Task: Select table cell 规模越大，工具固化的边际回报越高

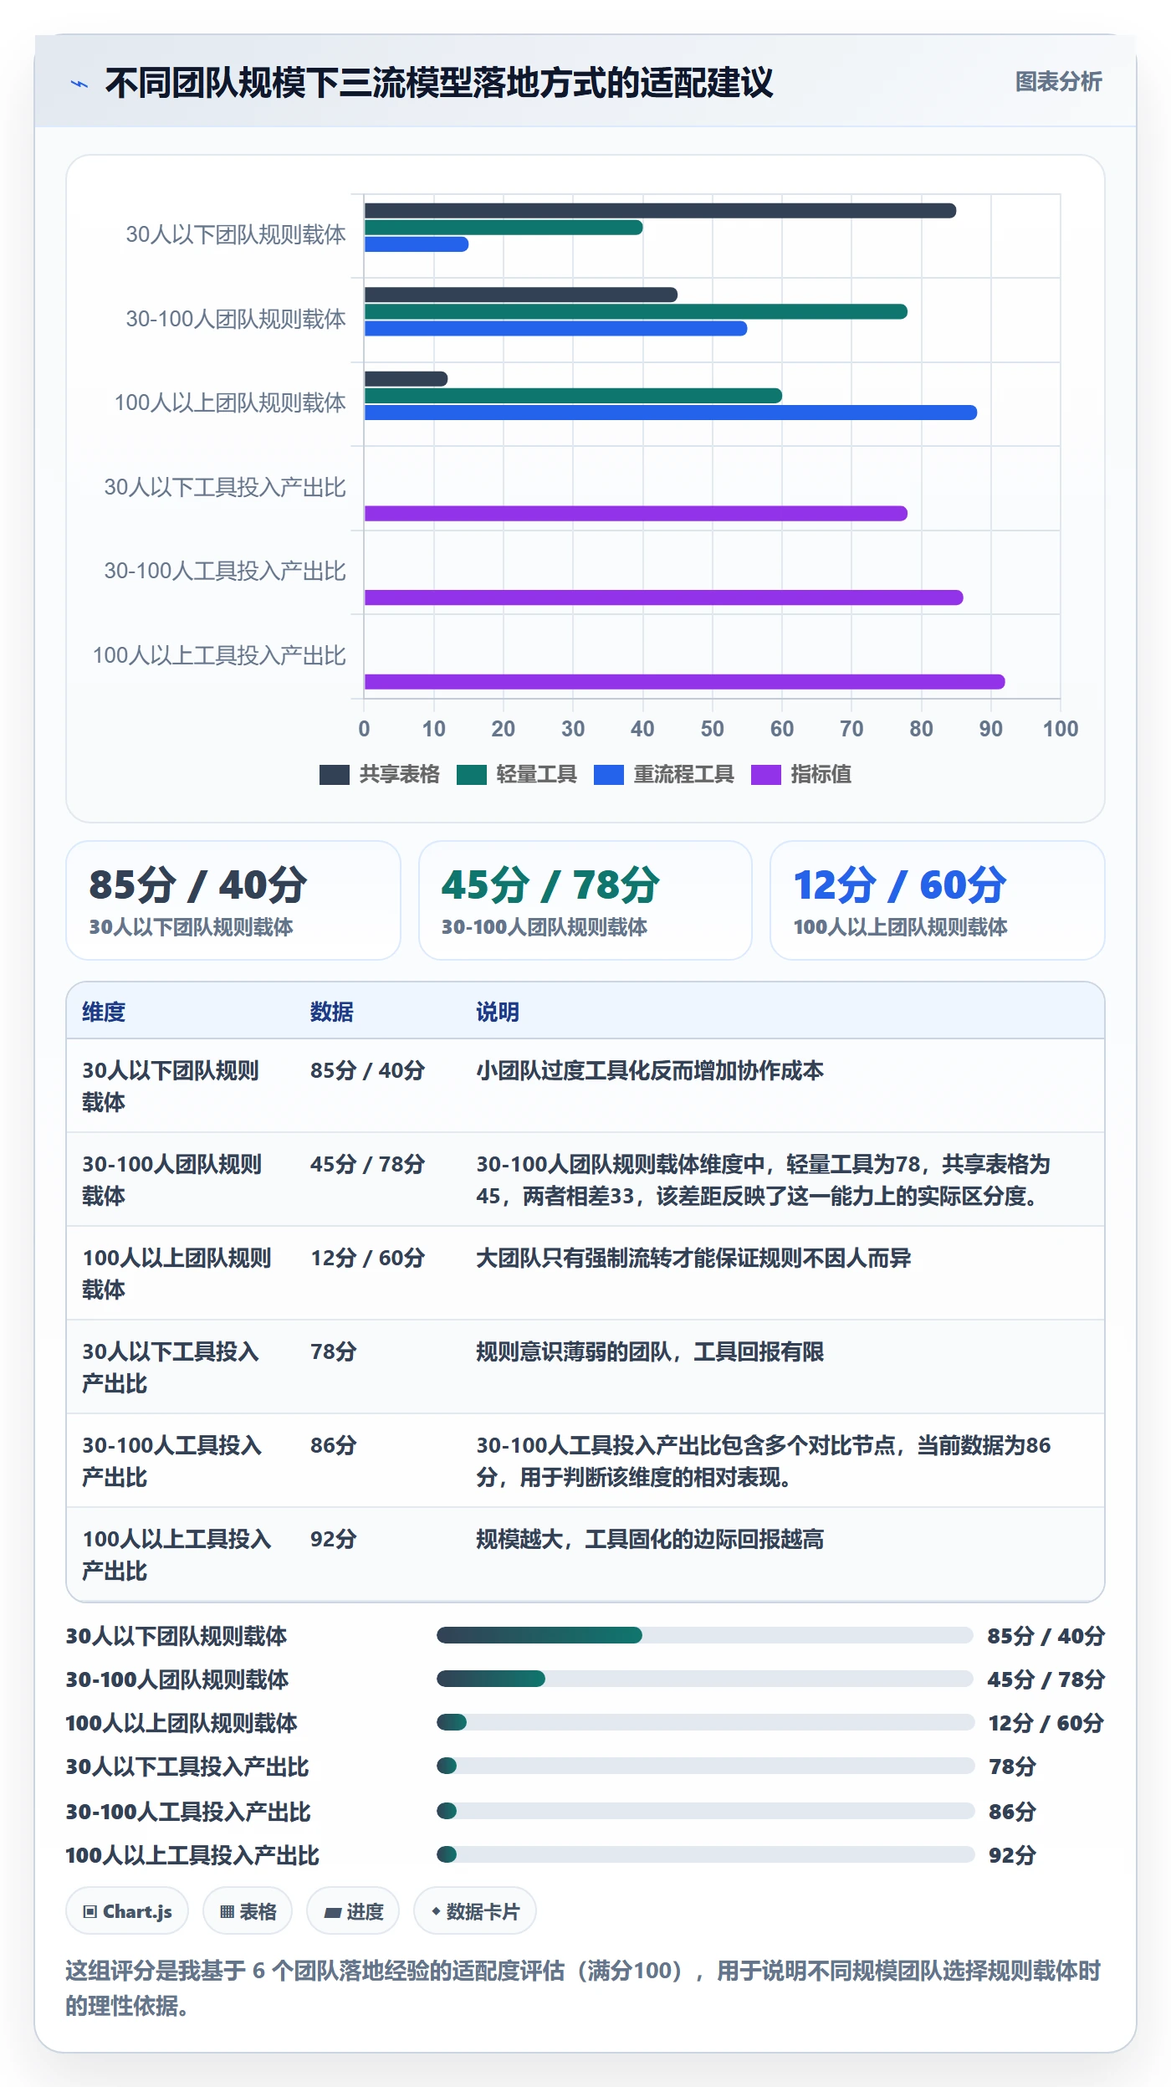Action: pos(650,1539)
